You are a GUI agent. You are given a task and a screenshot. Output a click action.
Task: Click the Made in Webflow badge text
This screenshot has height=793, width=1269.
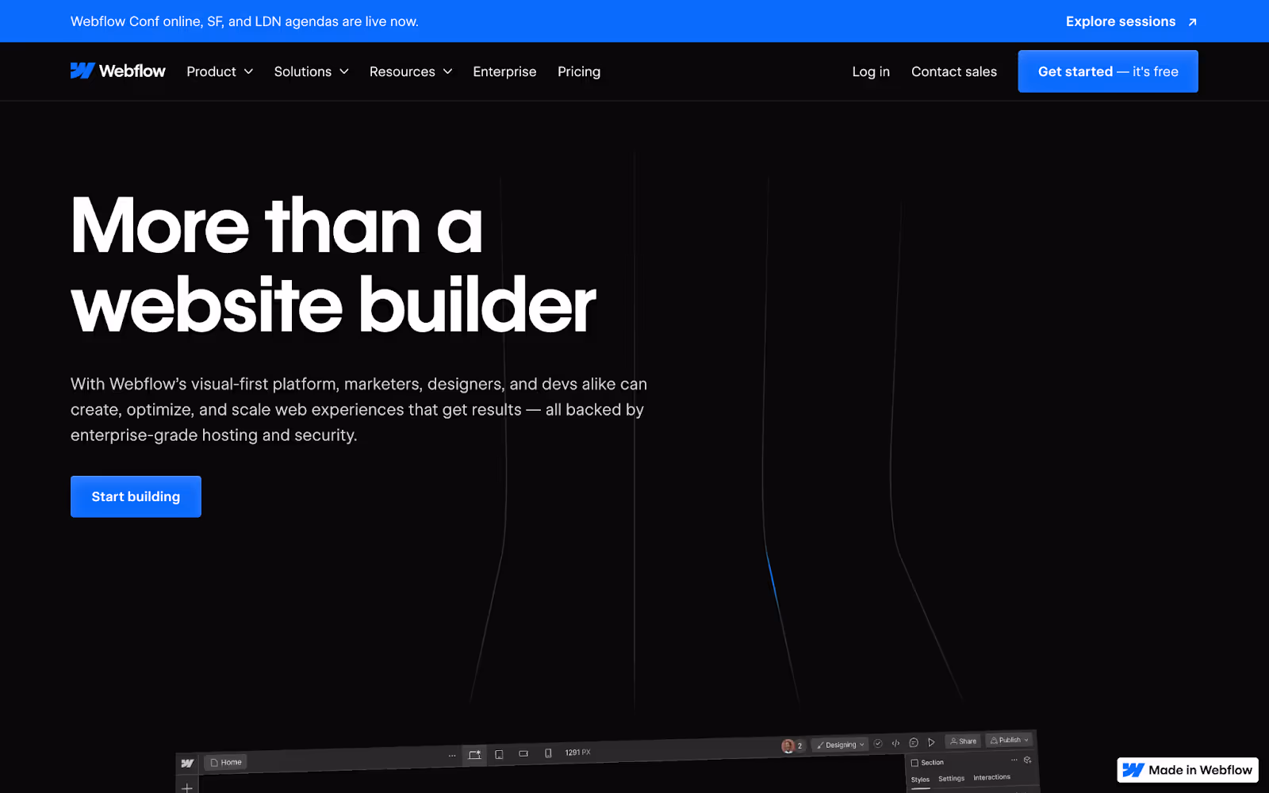click(x=1200, y=770)
